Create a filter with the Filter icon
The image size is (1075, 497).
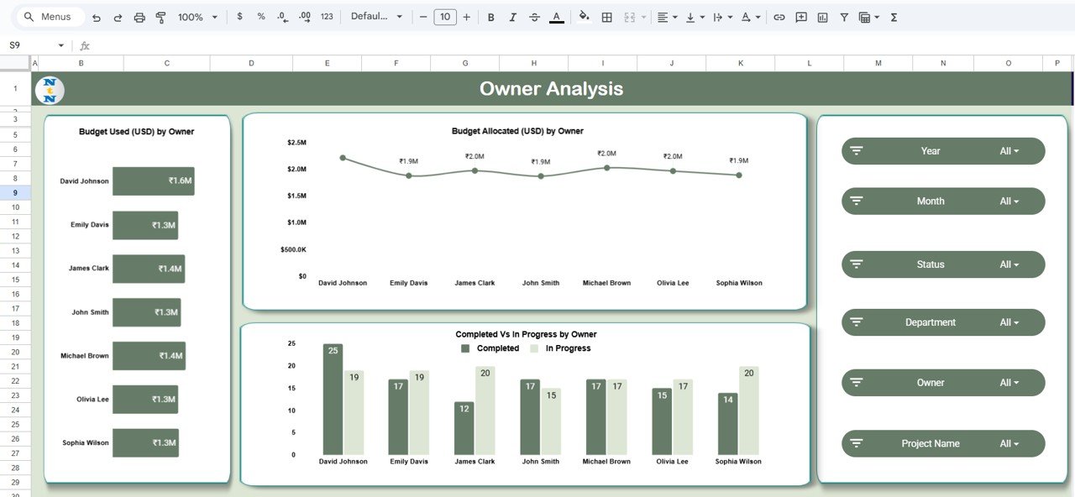point(843,16)
